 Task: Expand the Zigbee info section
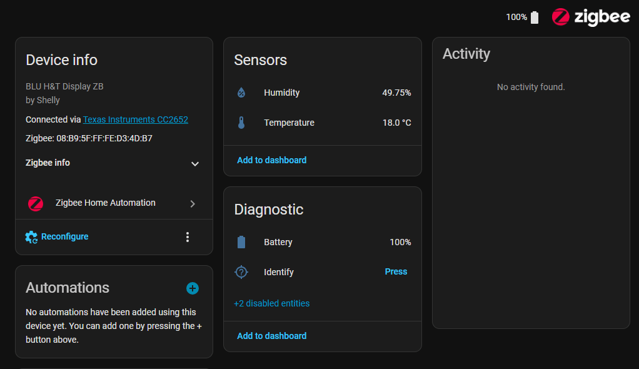pyautogui.click(x=194, y=163)
